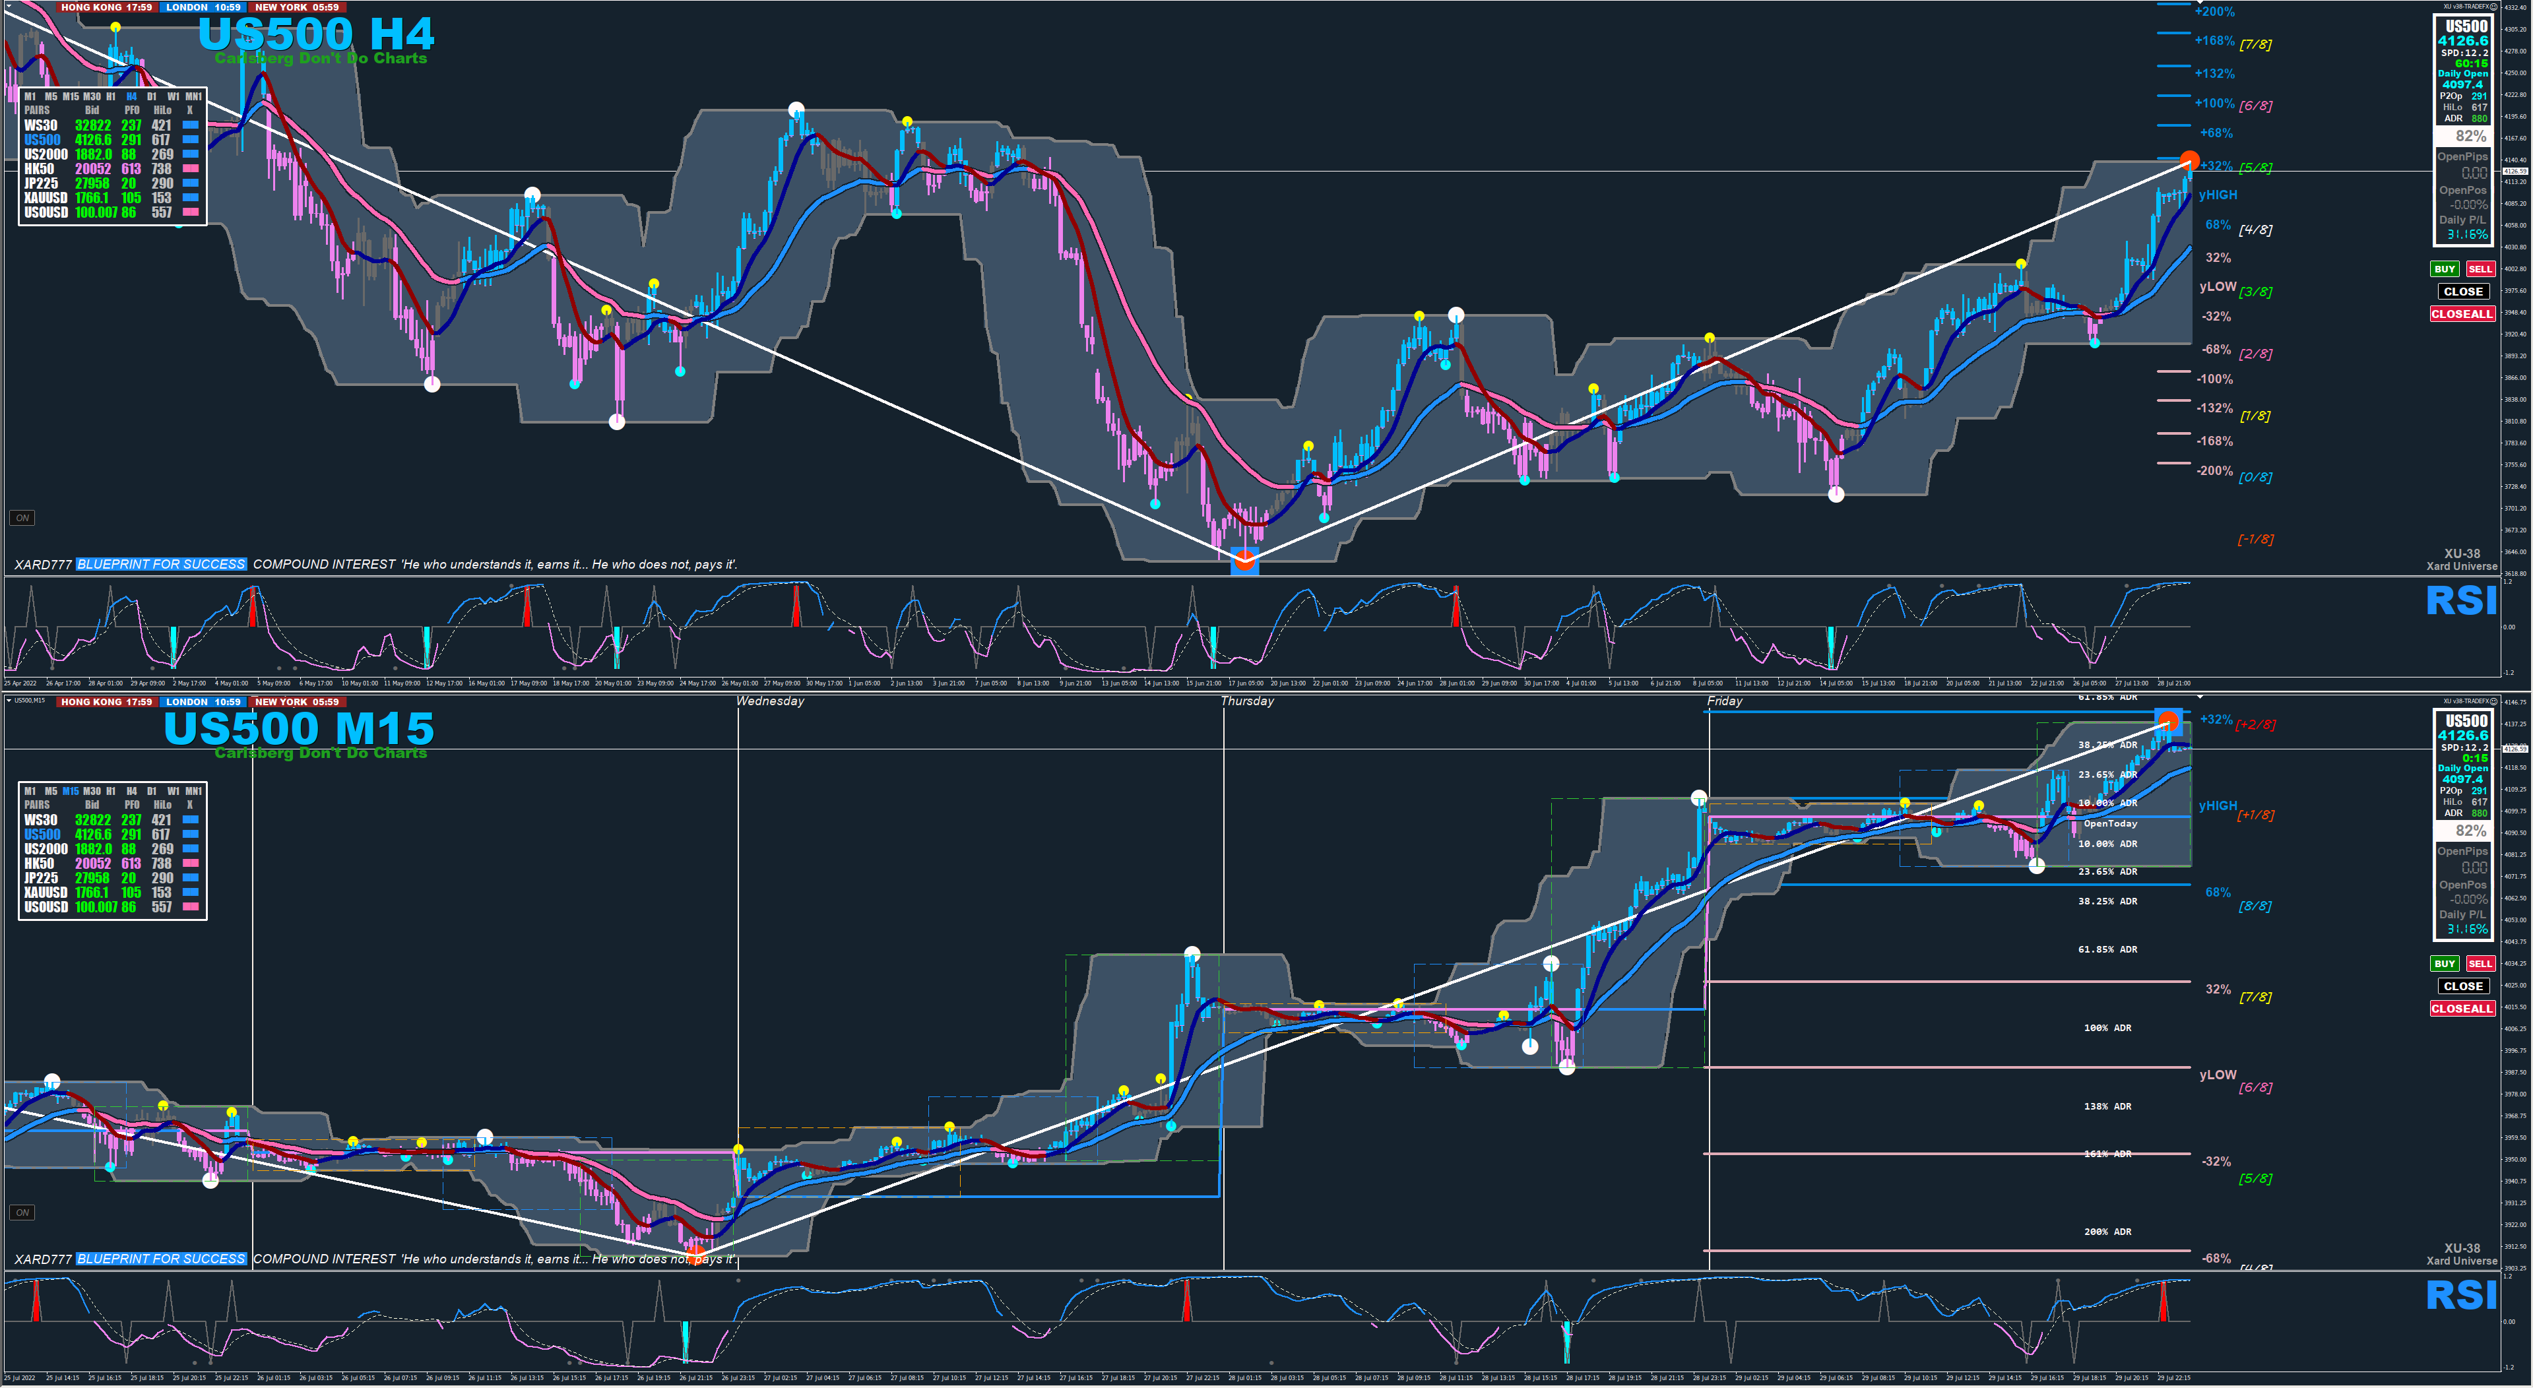Toggle the ON button on H4 chart

(22, 518)
